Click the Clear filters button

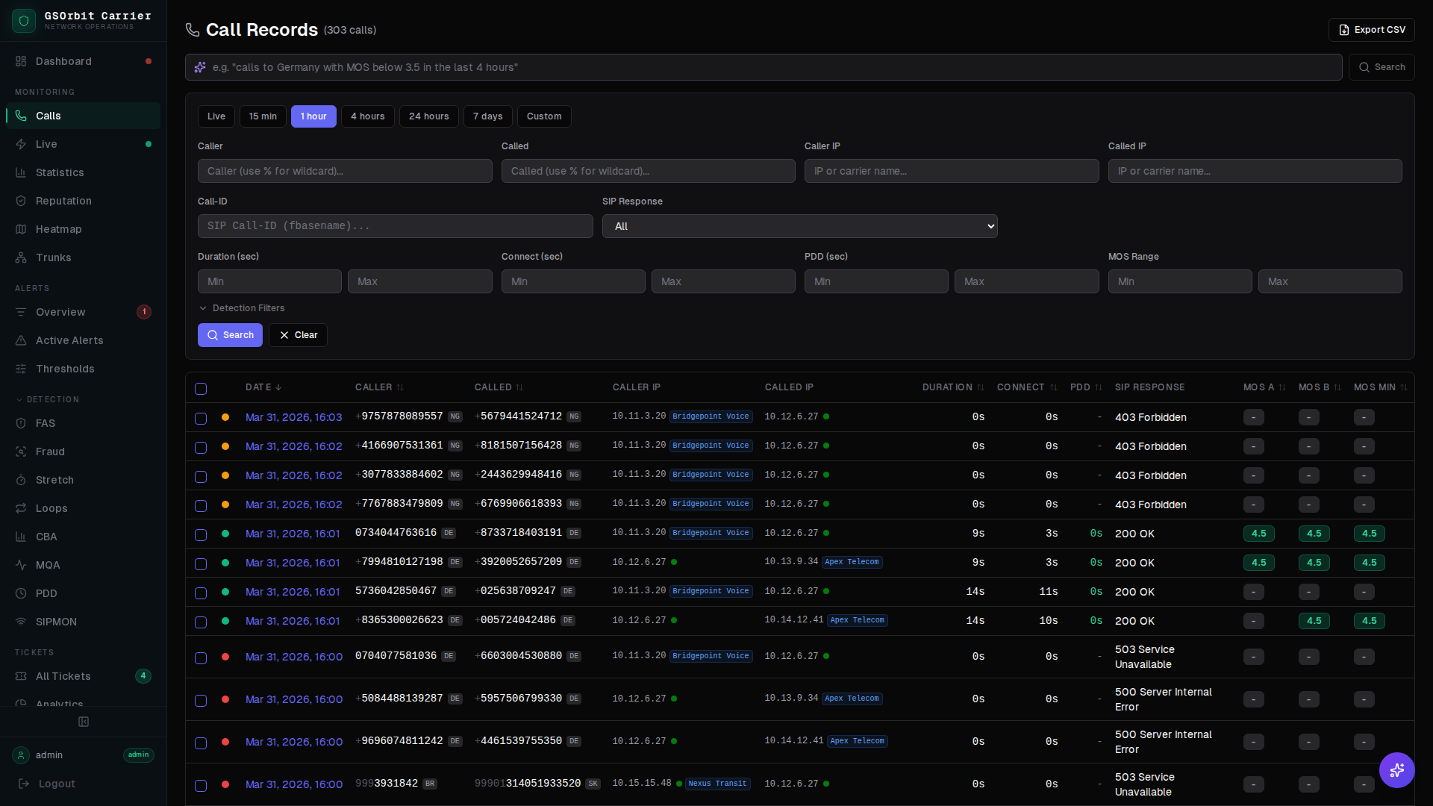point(298,335)
